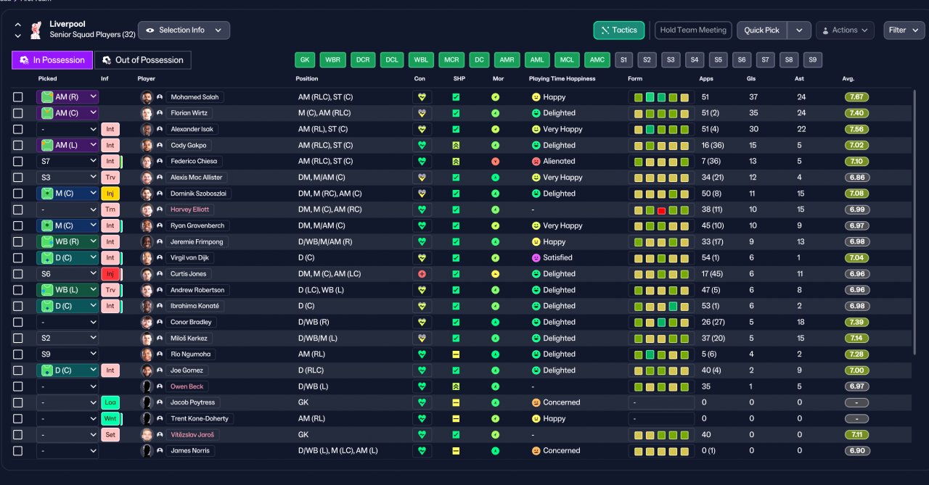Click Virgil van Dijk's player portrait
This screenshot has width=929, height=485.
point(147,258)
